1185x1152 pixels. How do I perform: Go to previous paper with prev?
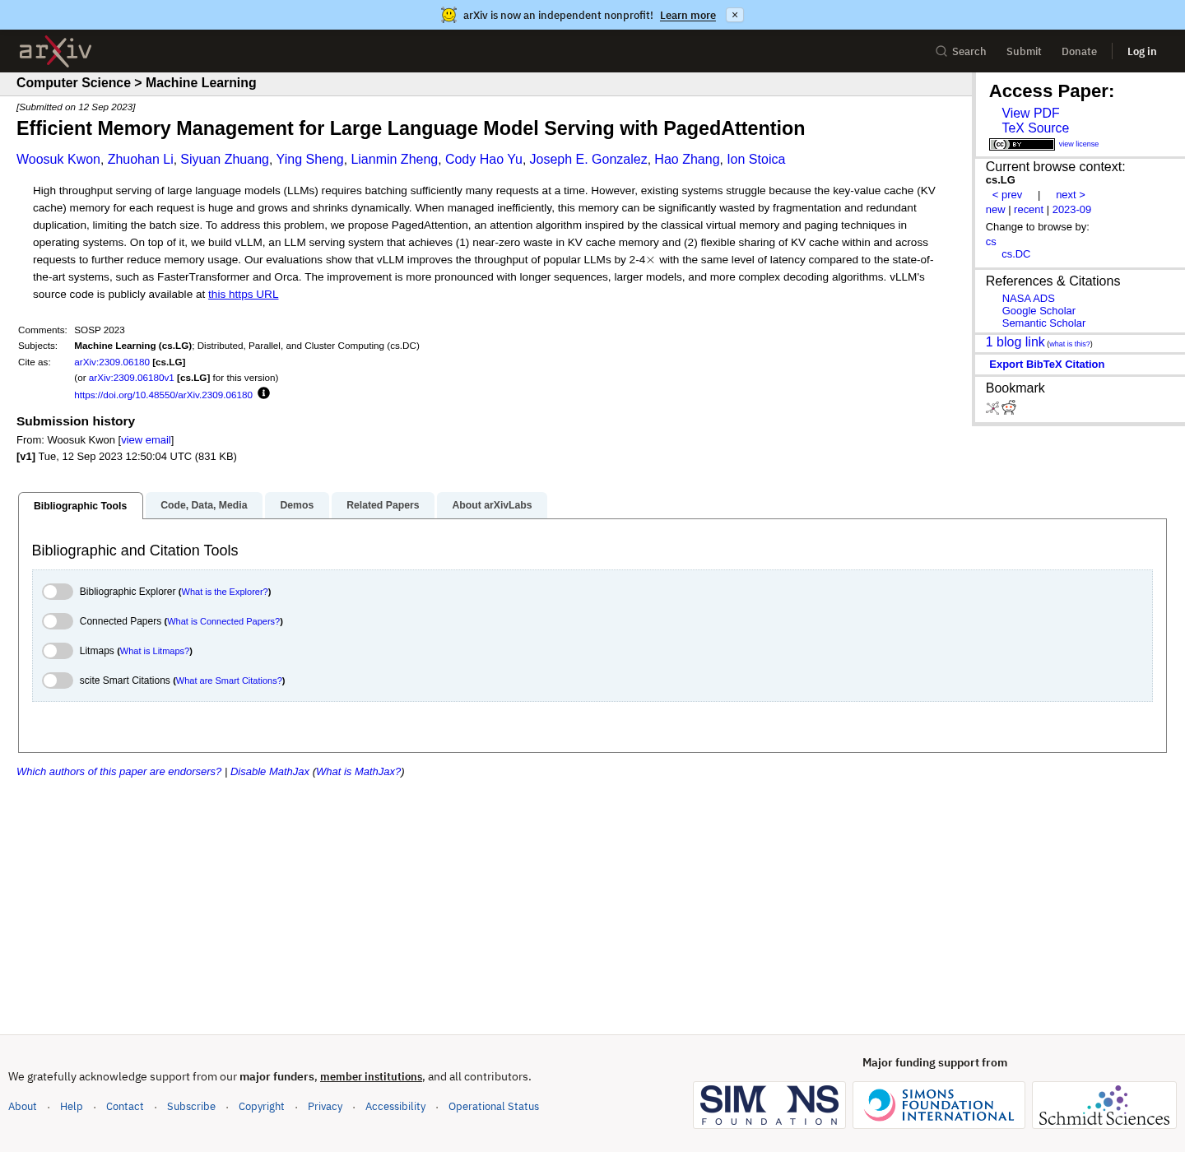click(x=1007, y=195)
